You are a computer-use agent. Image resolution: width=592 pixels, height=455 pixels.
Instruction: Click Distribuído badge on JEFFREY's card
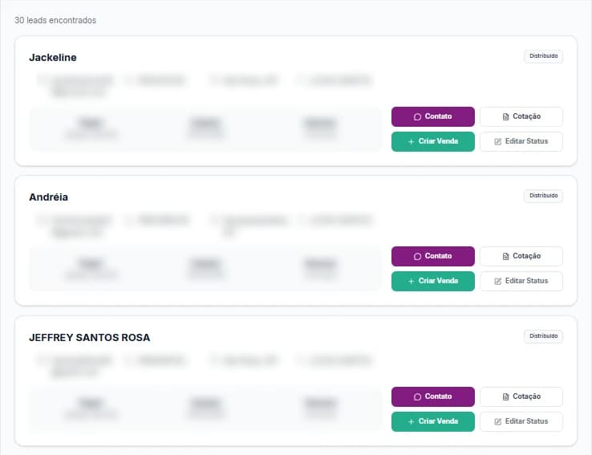(x=544, y=336)
